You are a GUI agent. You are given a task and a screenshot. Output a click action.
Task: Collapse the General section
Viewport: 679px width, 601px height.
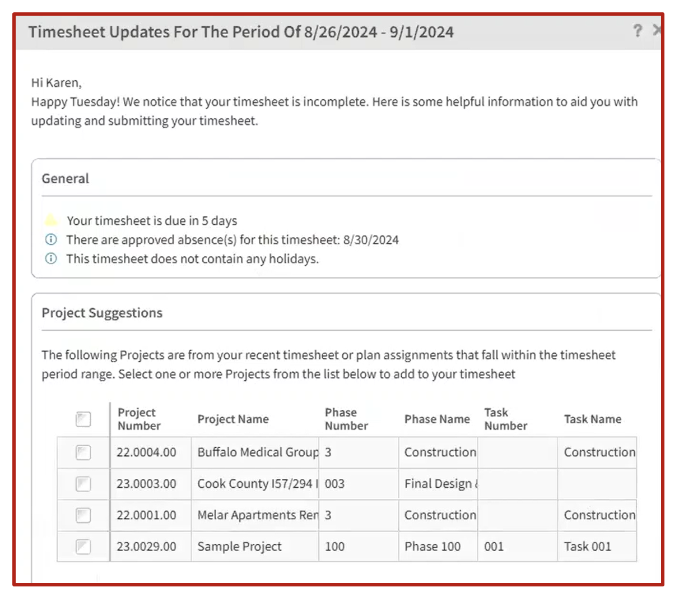tap(65, 178)
